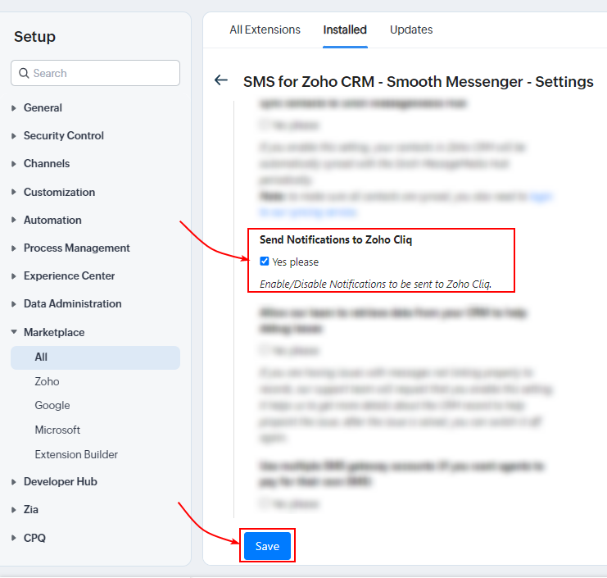Image resolution: width=607 pixels, height=578 pixels.
Task: Open Google under Marketplace
Action: (52, 406)
